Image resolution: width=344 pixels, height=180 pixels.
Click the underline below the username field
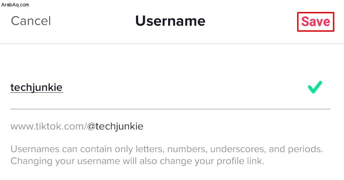170,109
